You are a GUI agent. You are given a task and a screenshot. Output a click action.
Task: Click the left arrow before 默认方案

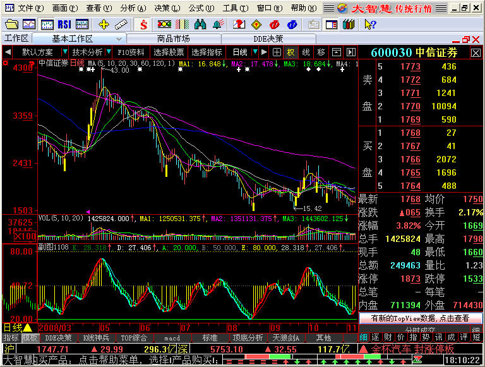8,52
